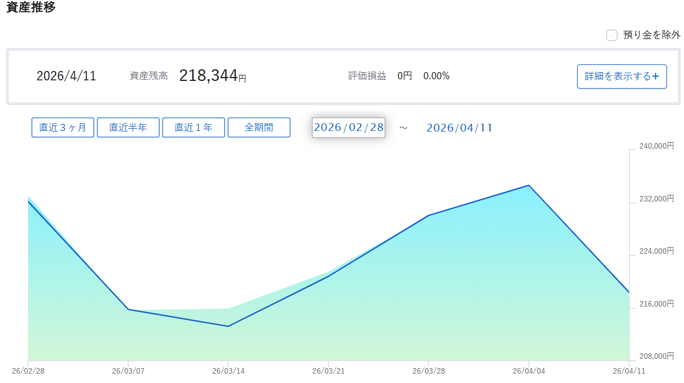Select the line point at 26/03/28
Viewport: 684px width, 383px height.
(x=428, y=215)
